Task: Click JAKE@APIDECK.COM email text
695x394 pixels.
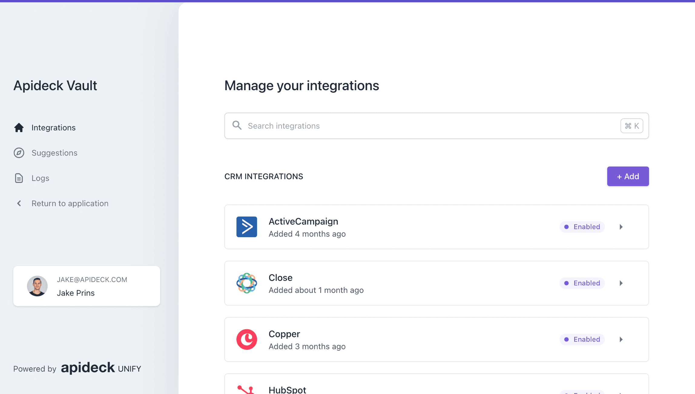Action: click(92, 280)
